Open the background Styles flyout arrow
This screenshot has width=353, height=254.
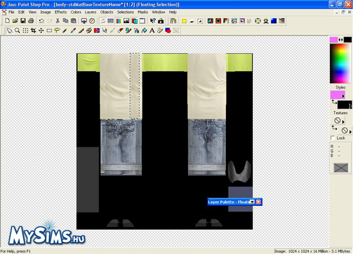coord(350,106)
